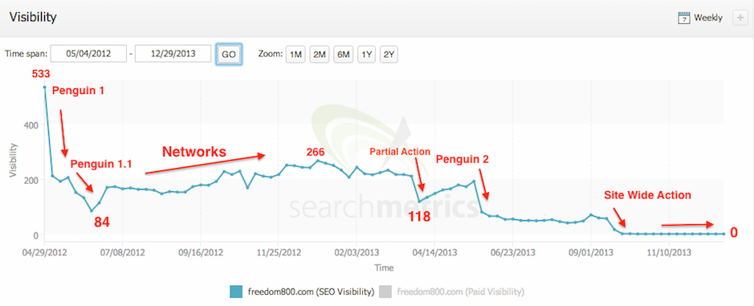Image resolution: width=754 pixels, height=306 pixels.
Task: Toggle freedom800.com SEO Visibility legend swatch
Action: (236, 292)
